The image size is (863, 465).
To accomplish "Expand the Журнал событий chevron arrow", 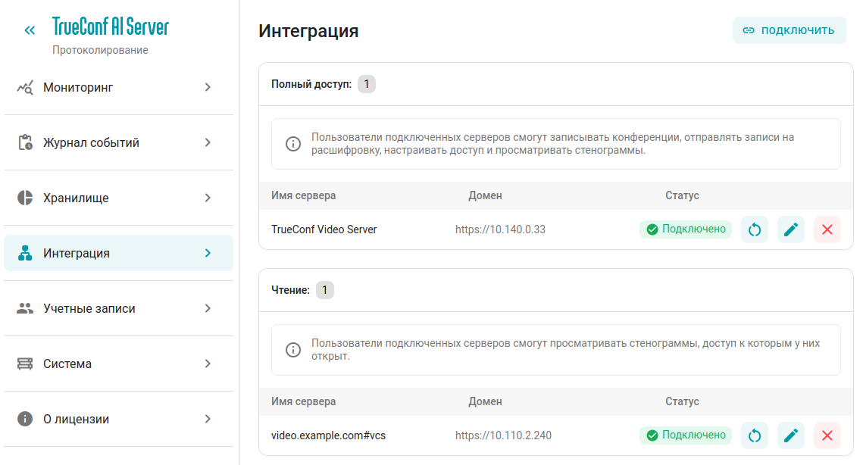I will tap(208, 142).
